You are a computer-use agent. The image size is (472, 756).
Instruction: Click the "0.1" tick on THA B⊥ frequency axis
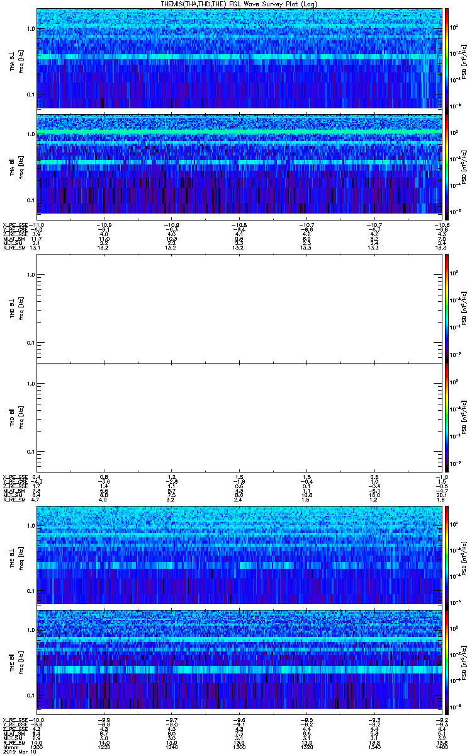point(31,94)
